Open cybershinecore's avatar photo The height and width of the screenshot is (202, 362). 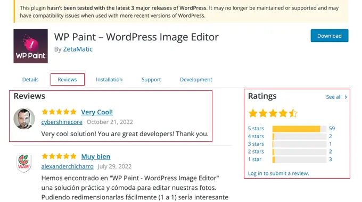tap(24, 119)
